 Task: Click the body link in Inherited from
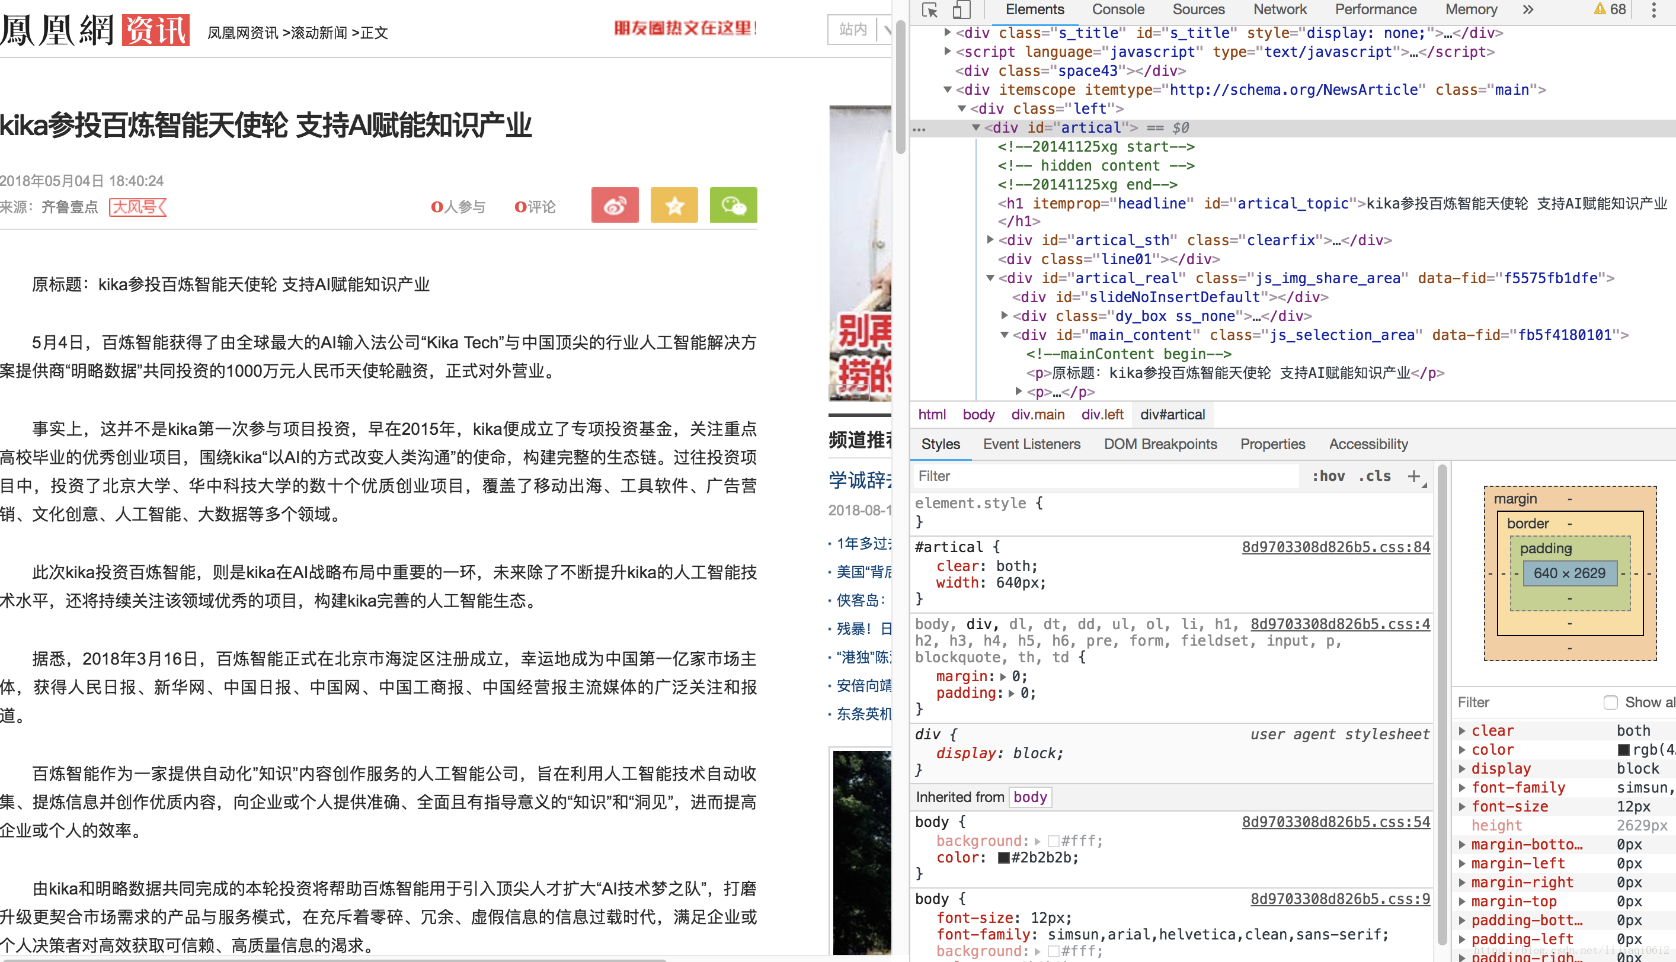pyautogui.click(x=1029, y=797)
